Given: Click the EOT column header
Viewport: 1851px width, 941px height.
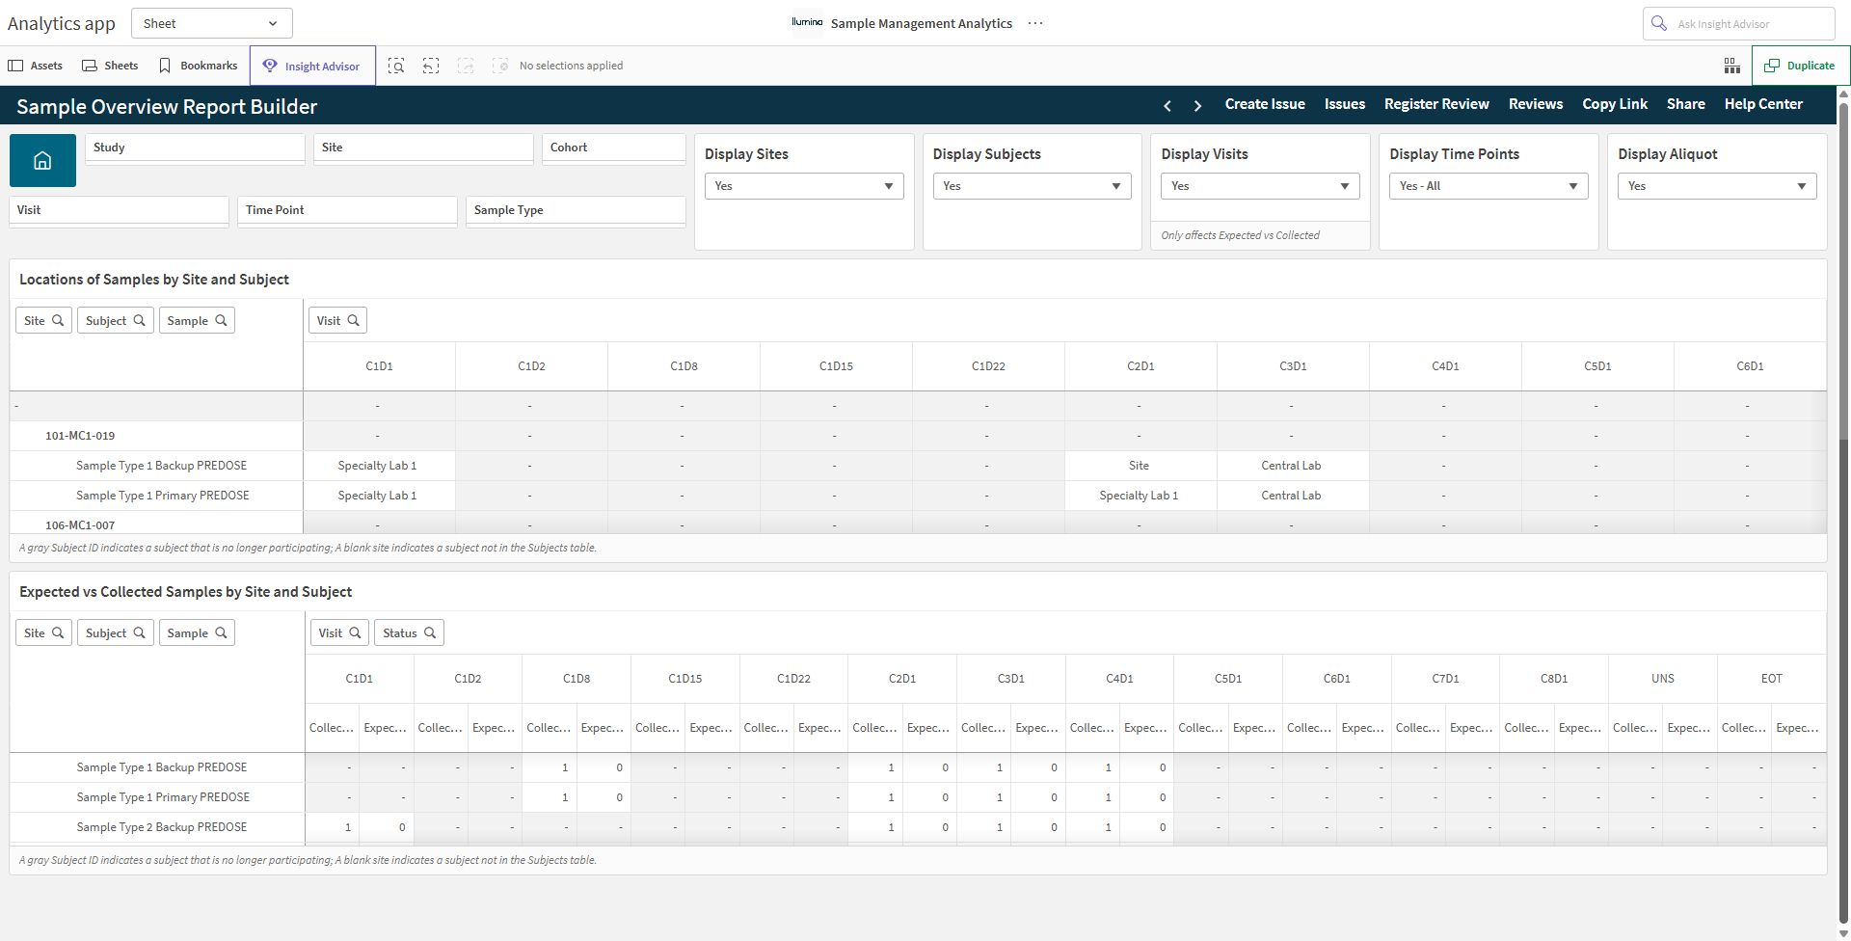Looking at the screenshot, I should pos(1772,679).
